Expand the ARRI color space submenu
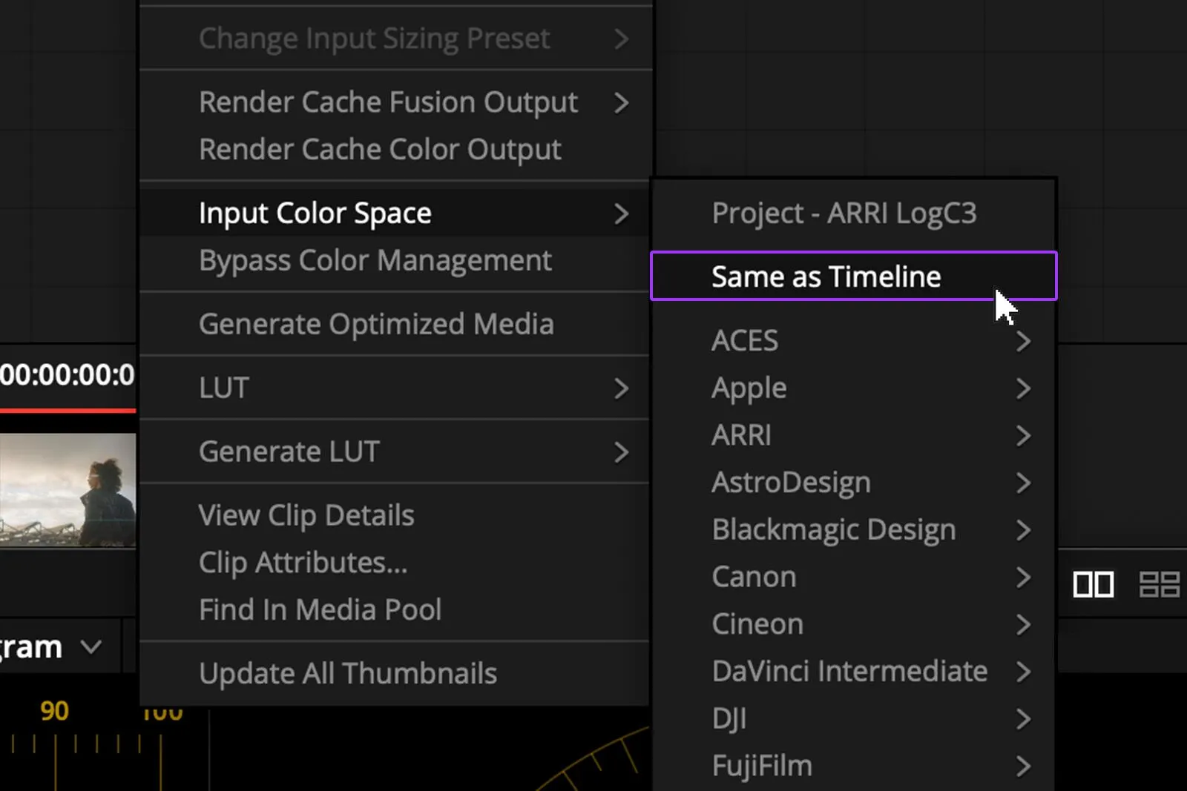1187x791 pixels. (x=853, y=435)
